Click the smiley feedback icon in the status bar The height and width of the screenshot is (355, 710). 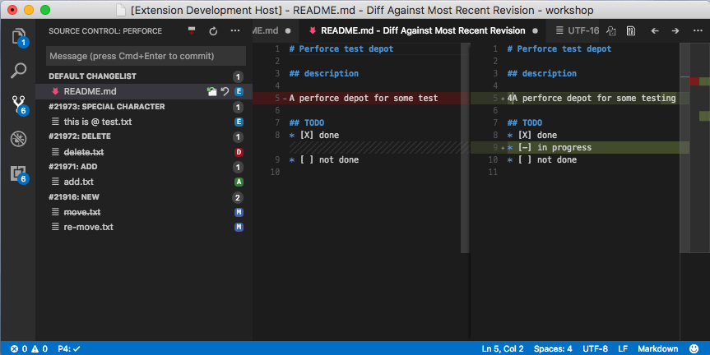(x=694, y=348)
